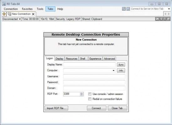Decrease RDP Port with down spinner arrow
Image resolution: width=172 pixels, height=125 pixels.
(x=82, y=95)
